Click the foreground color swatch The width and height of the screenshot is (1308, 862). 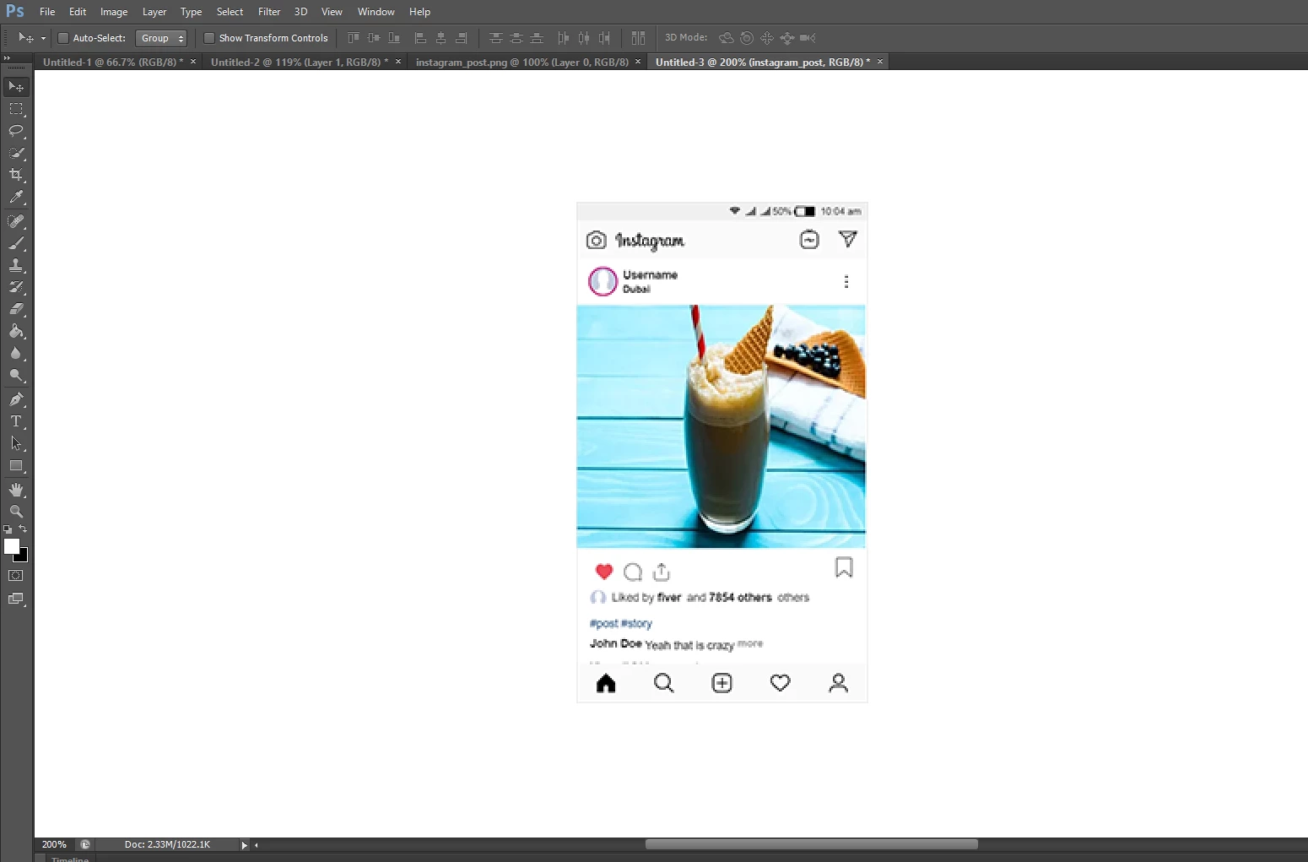[12, 546]
